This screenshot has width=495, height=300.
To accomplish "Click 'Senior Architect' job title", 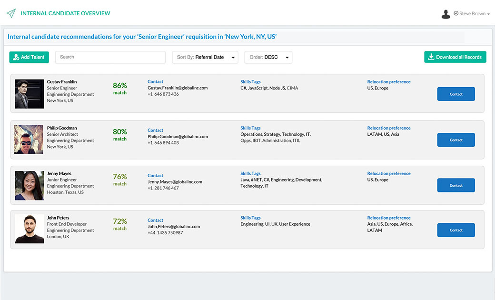I will coord(62,134).
